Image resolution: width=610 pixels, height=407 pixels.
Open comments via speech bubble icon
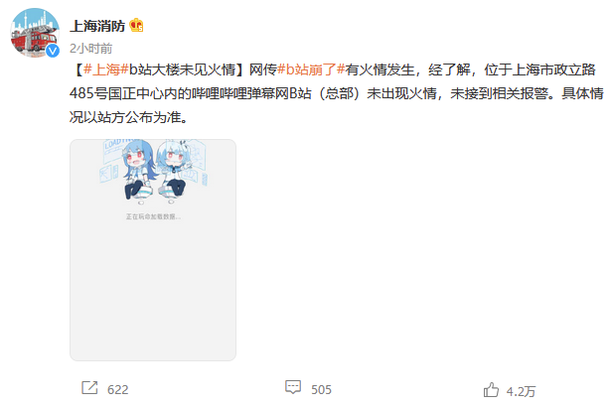tap(293, 387)
